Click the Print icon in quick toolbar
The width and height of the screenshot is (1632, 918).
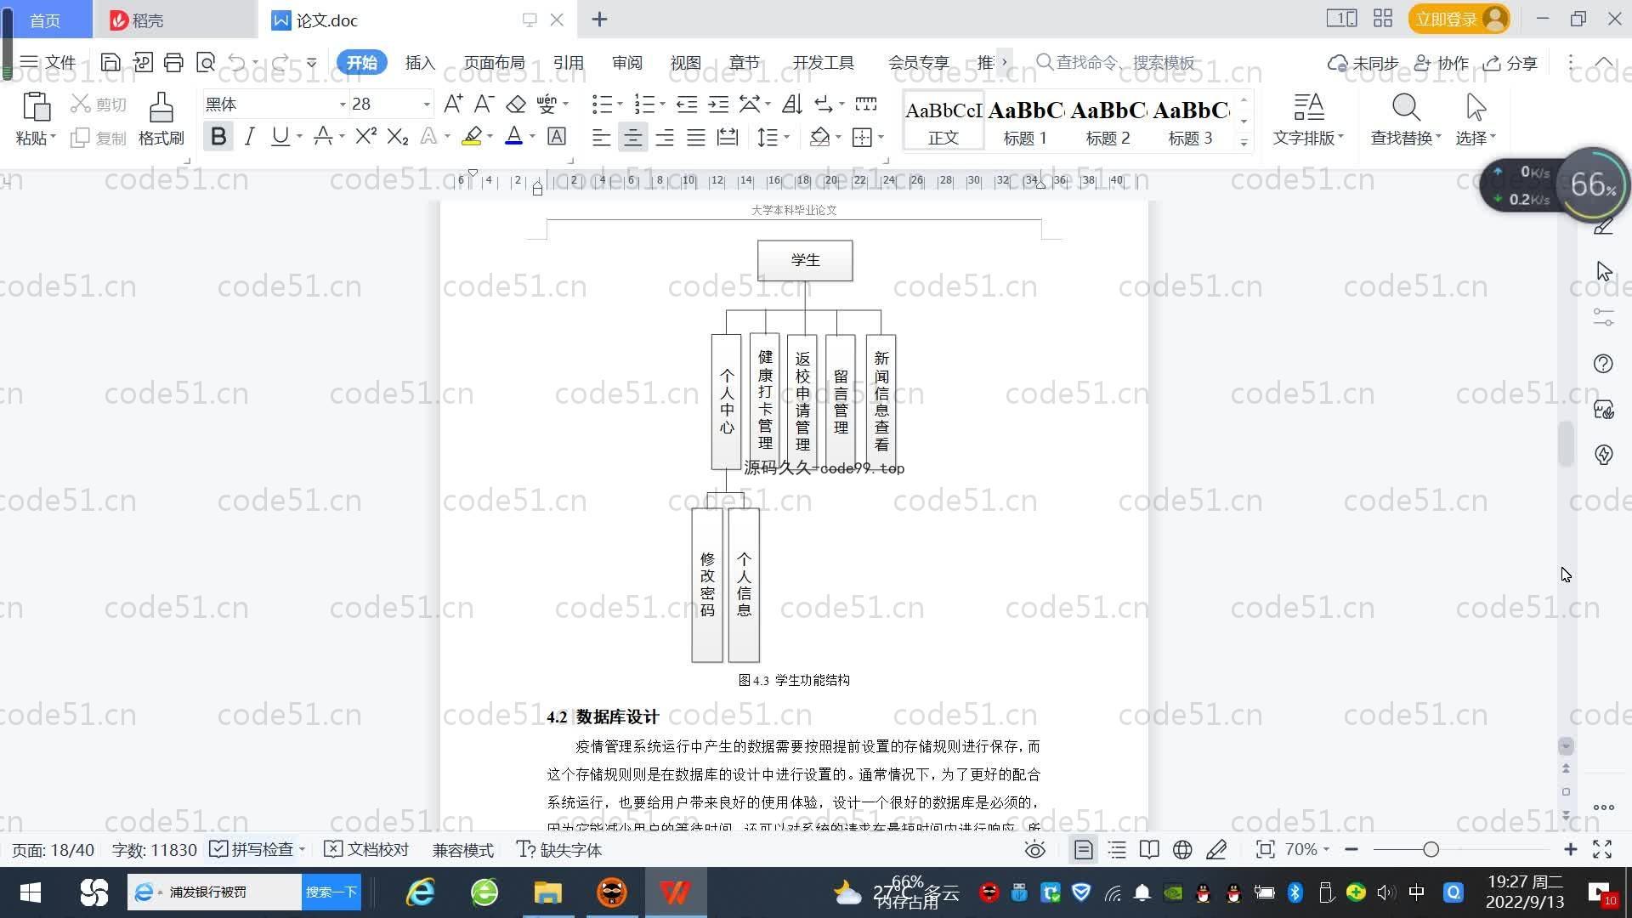tap(173, 62)
